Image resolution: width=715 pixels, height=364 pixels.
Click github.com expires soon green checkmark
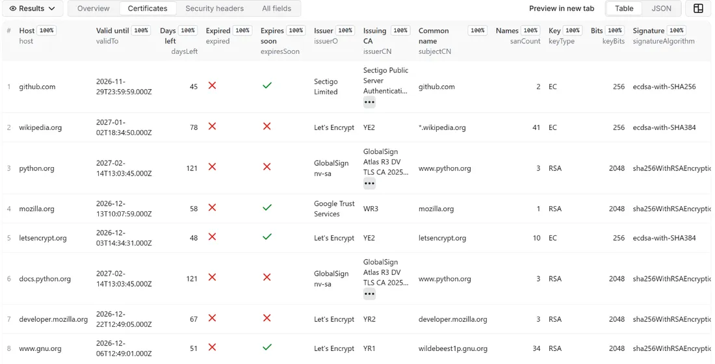(x=267, y=85)
